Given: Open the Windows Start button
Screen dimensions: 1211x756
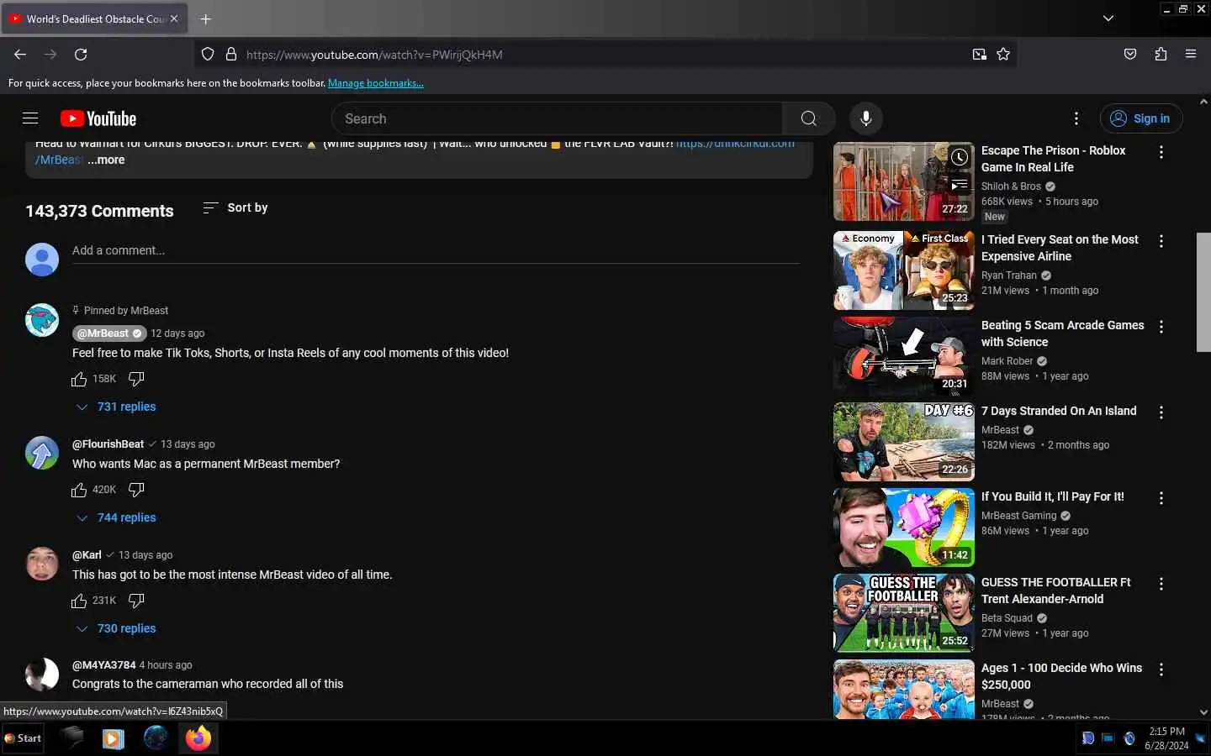Looking at the screenshot, I should (x=23, y=738).
